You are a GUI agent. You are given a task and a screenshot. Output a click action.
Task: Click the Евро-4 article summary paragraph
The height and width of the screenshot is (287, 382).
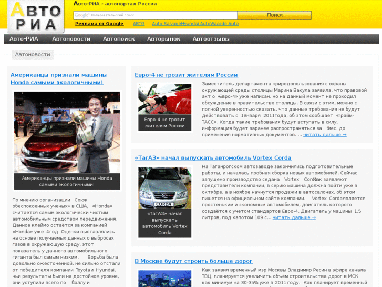[285, 109]
